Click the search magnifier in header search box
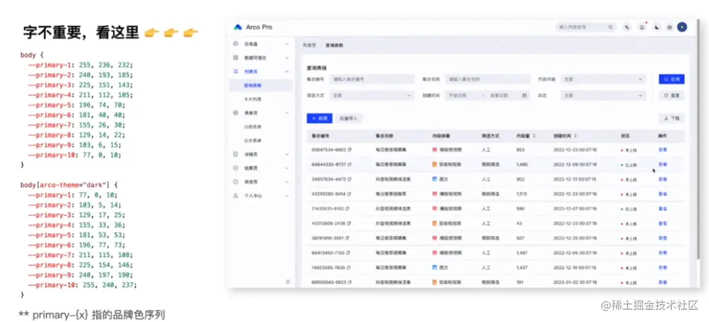709x322 pixels. (x=611, y=27)
